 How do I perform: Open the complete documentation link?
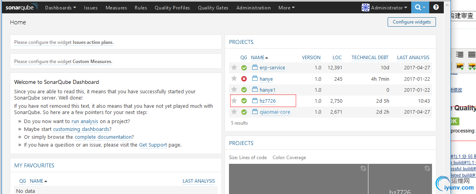103,137
